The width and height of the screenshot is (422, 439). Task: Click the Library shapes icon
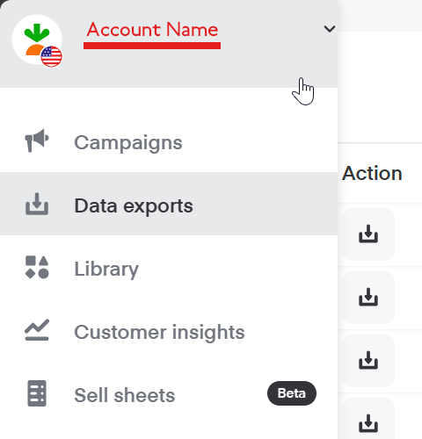click(37, 267)
